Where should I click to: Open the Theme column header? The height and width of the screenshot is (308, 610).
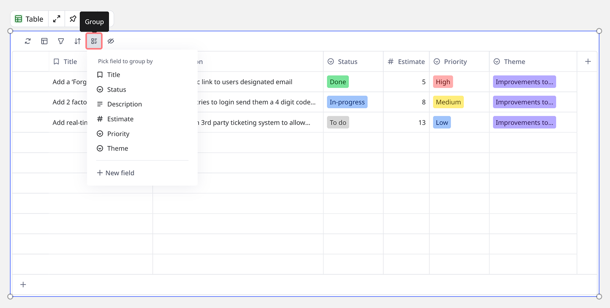[514, 62]
